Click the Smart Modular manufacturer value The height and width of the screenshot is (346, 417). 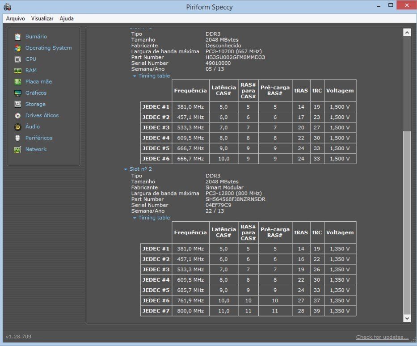coord(224,187)
